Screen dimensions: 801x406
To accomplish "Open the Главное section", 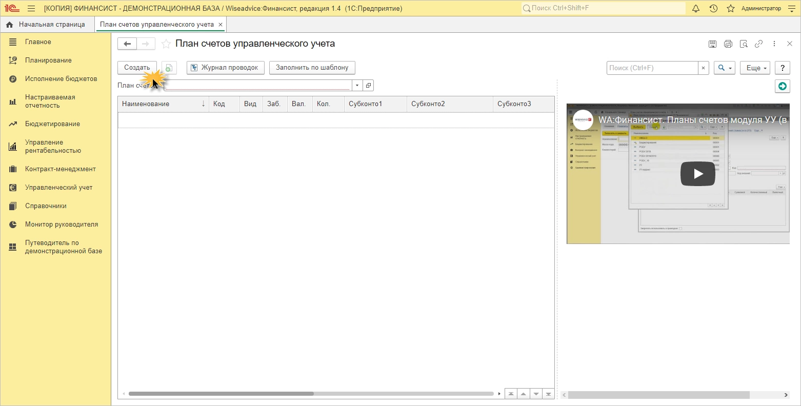I will coord(55,42).
